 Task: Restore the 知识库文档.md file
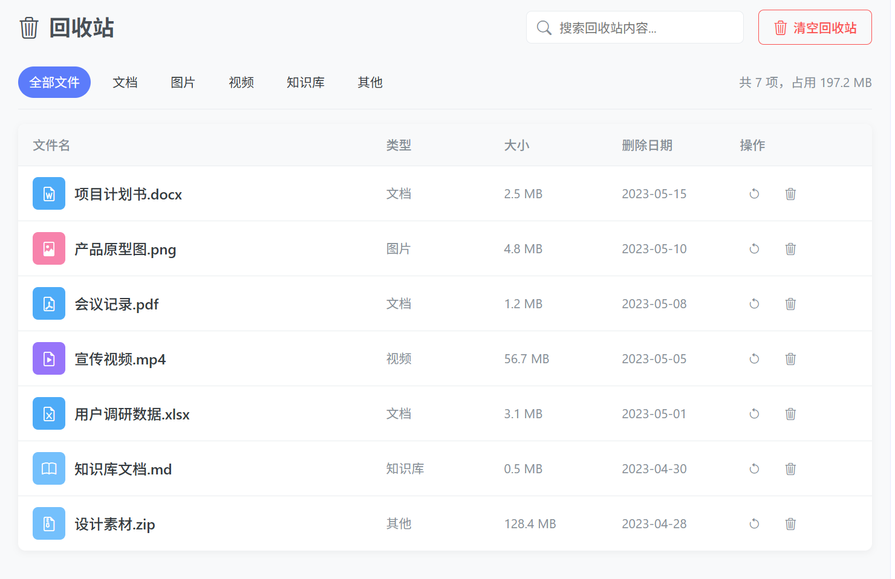[754, 469]
